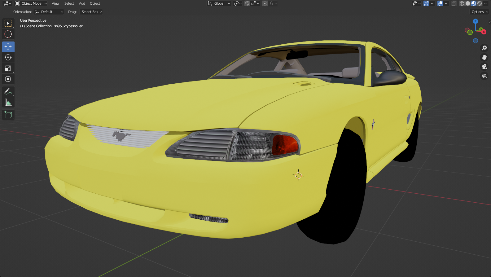Open the viewport shading options dropdown
Screen dimensions: 491x277
point(485,3)
